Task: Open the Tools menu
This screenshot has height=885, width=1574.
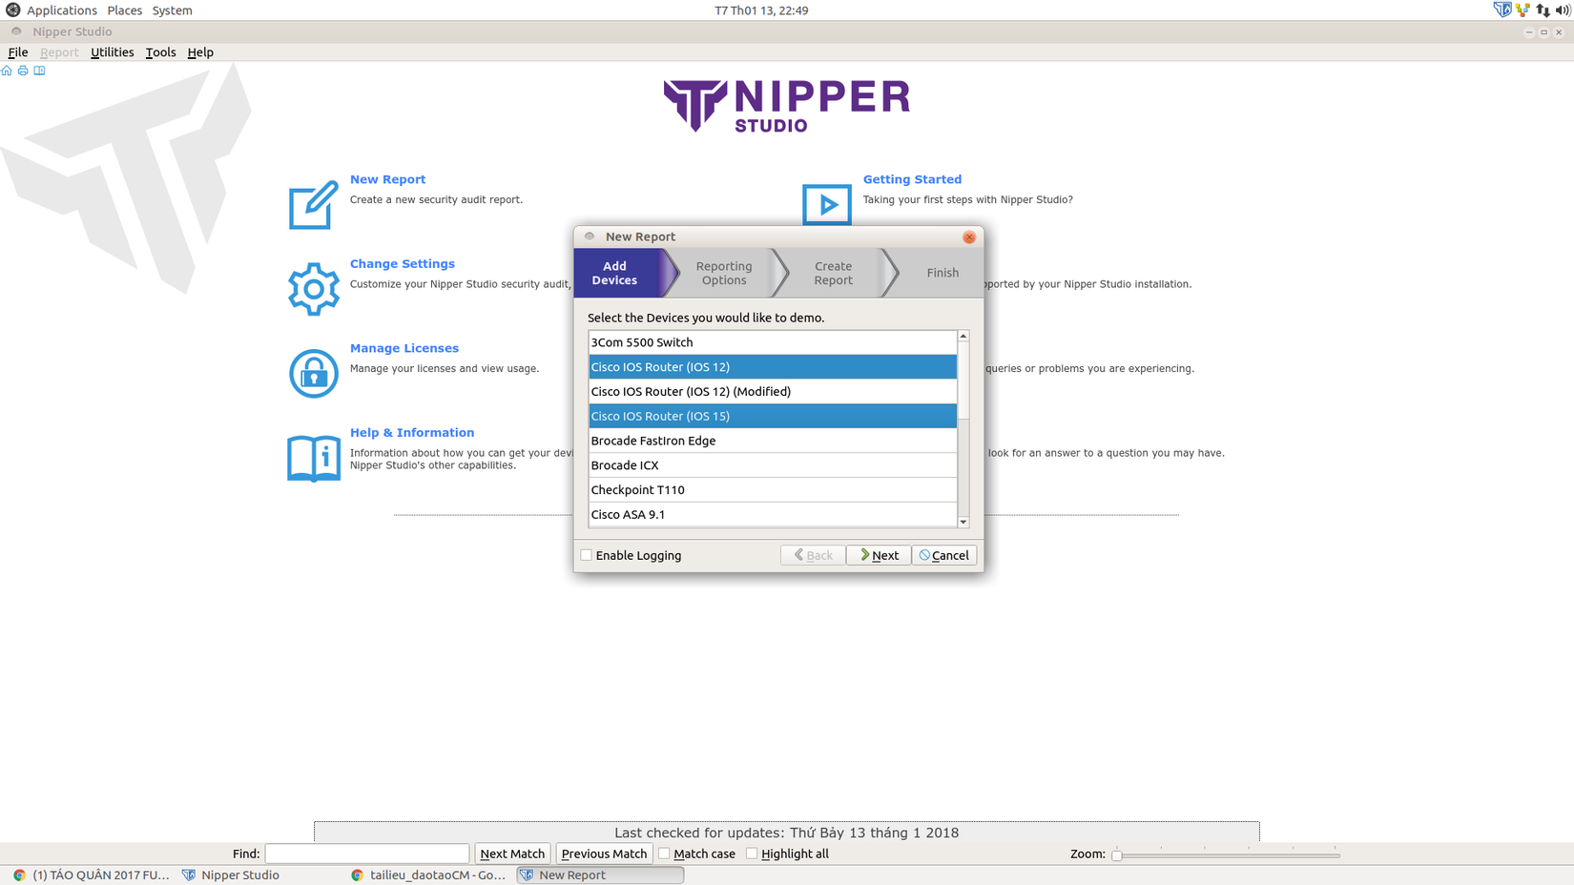Action: 159,52
